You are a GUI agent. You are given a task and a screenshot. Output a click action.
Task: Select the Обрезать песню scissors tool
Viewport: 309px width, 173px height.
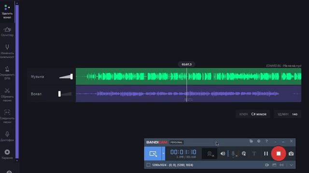tap(7, 95)
